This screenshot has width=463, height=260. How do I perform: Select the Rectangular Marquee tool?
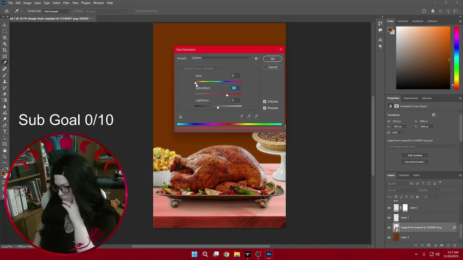pos(5,31)
